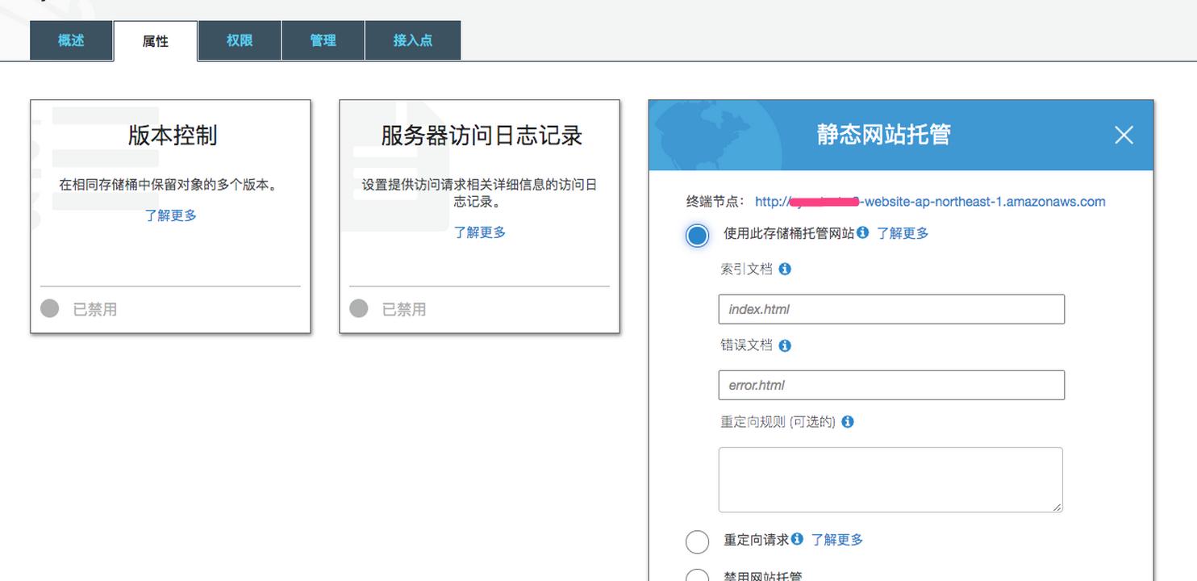Click the 重定向规则 text area
1197x581 pixels.
(x=890, y=479)
